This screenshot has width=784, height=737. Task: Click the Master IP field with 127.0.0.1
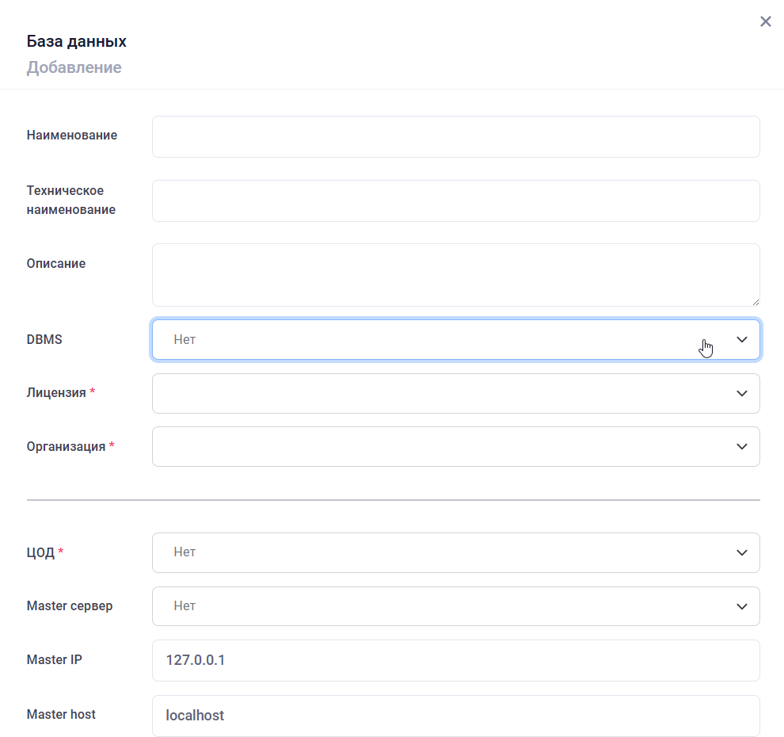[455, 660]
